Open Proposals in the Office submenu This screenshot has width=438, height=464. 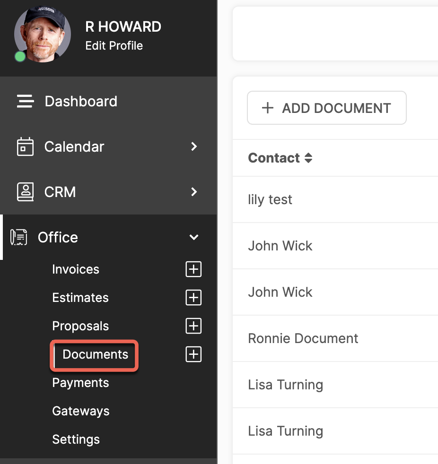tap(80, 326)
